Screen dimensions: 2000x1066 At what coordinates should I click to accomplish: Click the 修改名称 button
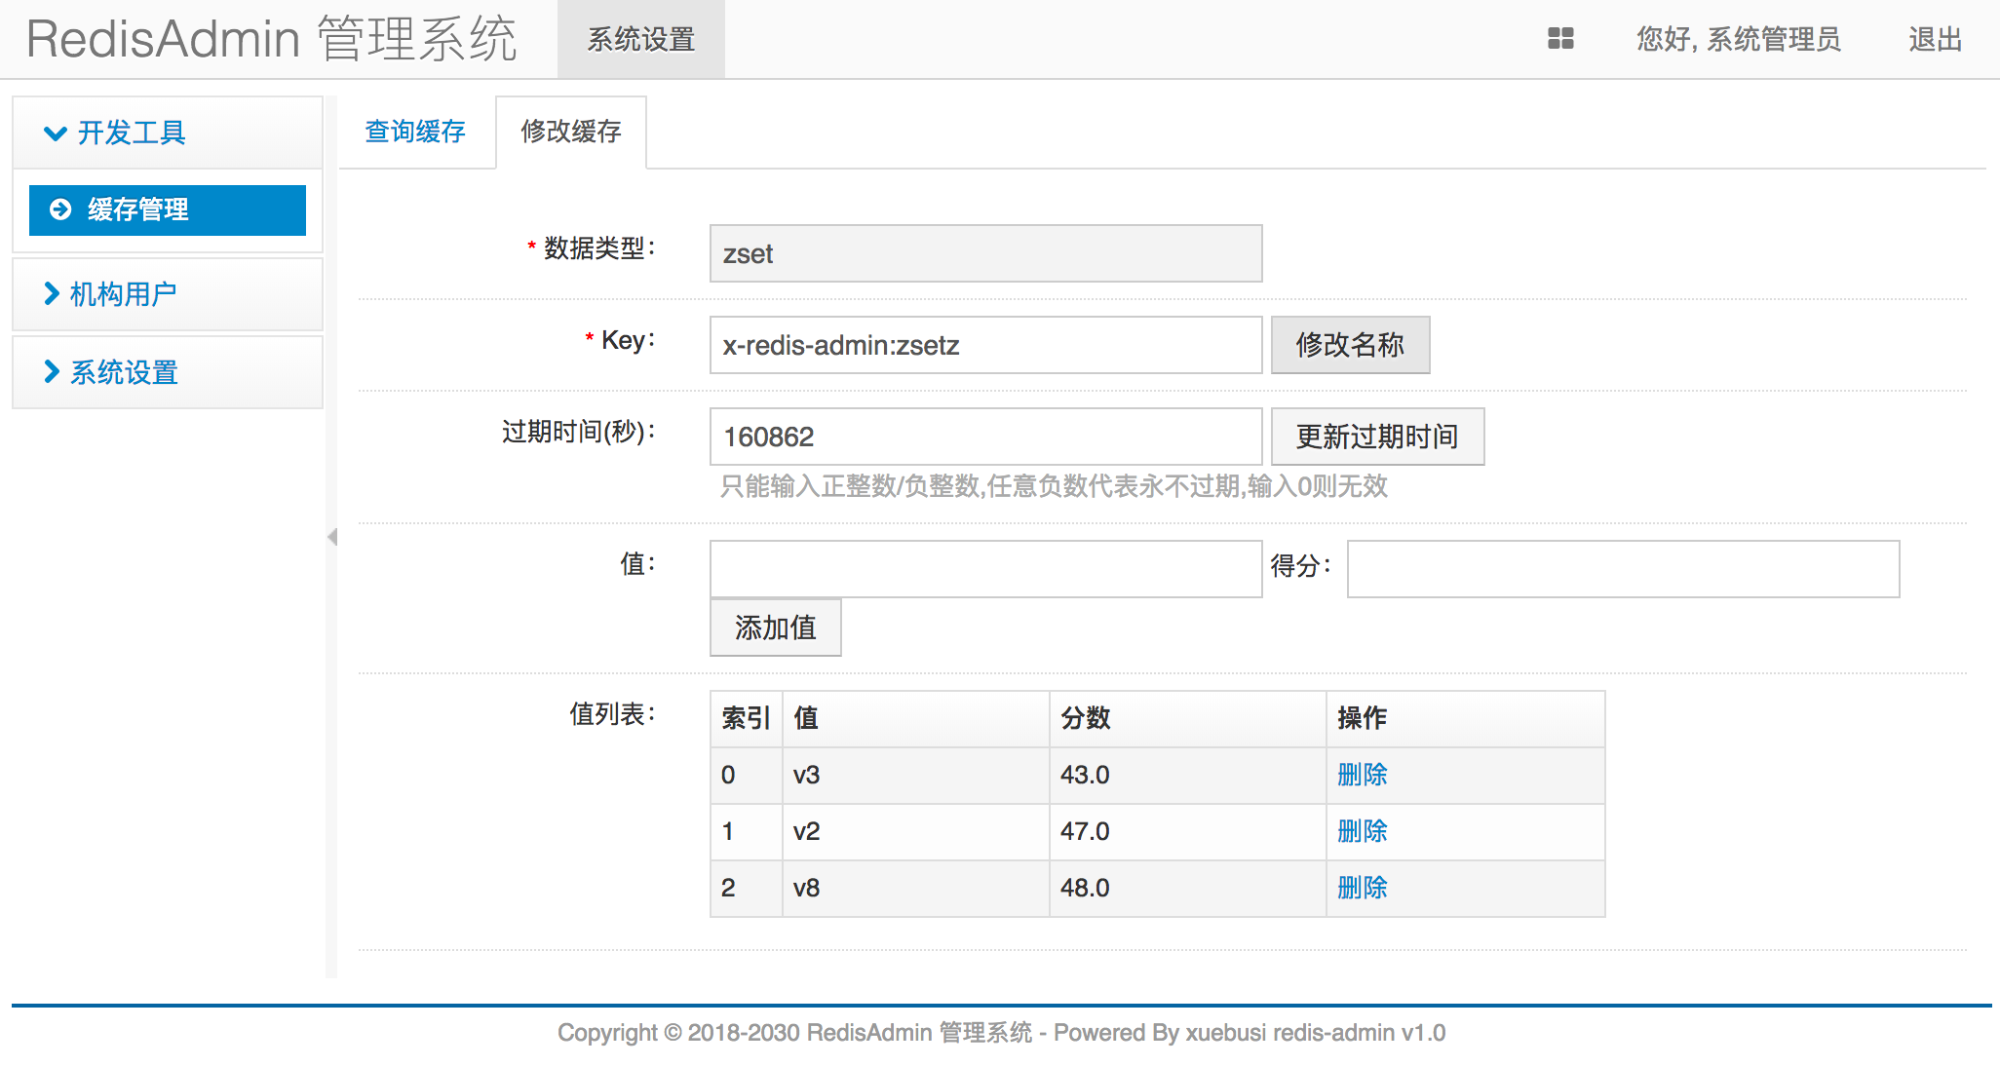click(1349, 345)
